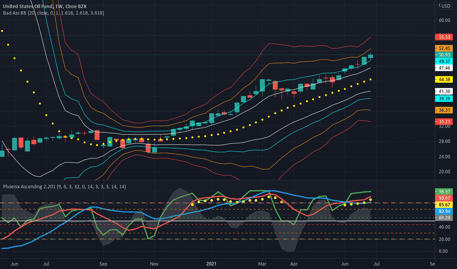Click the blue 80.94 oscillator value label
The width and height of the screenshot is (457, 269).
pyautogui.click(x=444, y=211)
